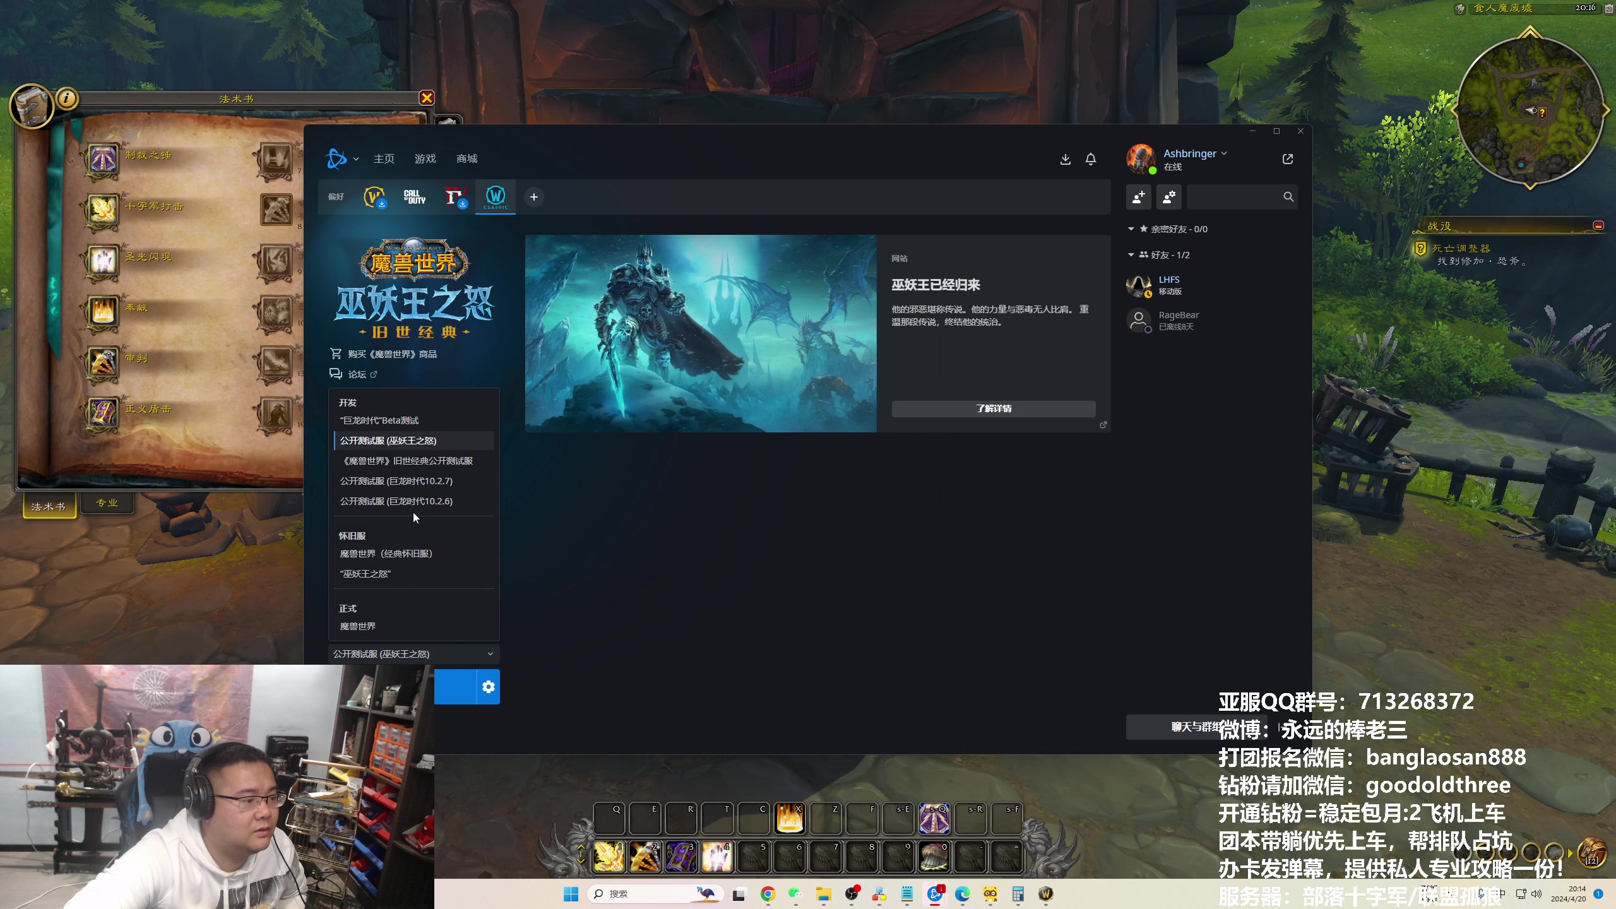This screenshot has height=909, width=1616.
Task: Select the Call of Duty game icon
Action: [415, 197]
